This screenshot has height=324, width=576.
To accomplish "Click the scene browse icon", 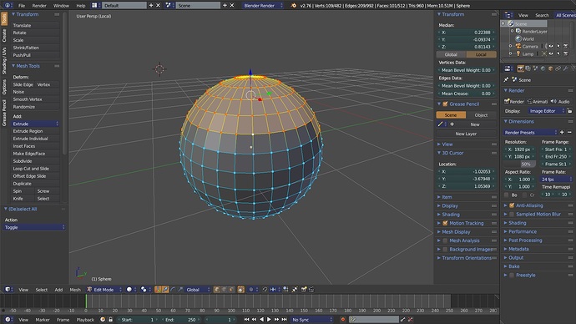I will click(x=169, y=6).
